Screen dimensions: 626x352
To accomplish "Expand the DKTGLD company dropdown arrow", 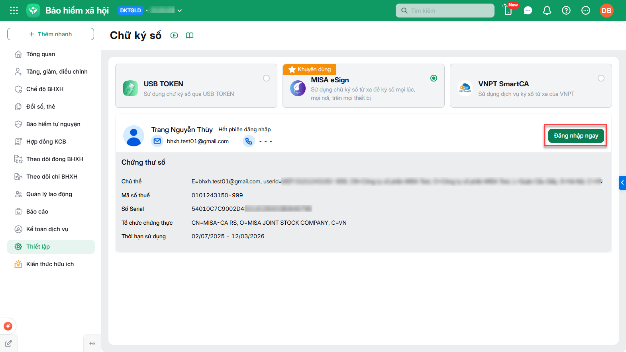I will coord(180,11).
